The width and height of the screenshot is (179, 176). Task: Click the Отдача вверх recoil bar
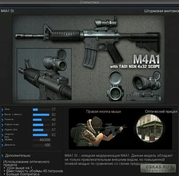(x=42, y=125)
